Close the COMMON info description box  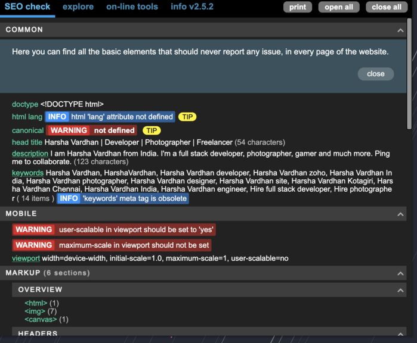[x=375, y=74]
